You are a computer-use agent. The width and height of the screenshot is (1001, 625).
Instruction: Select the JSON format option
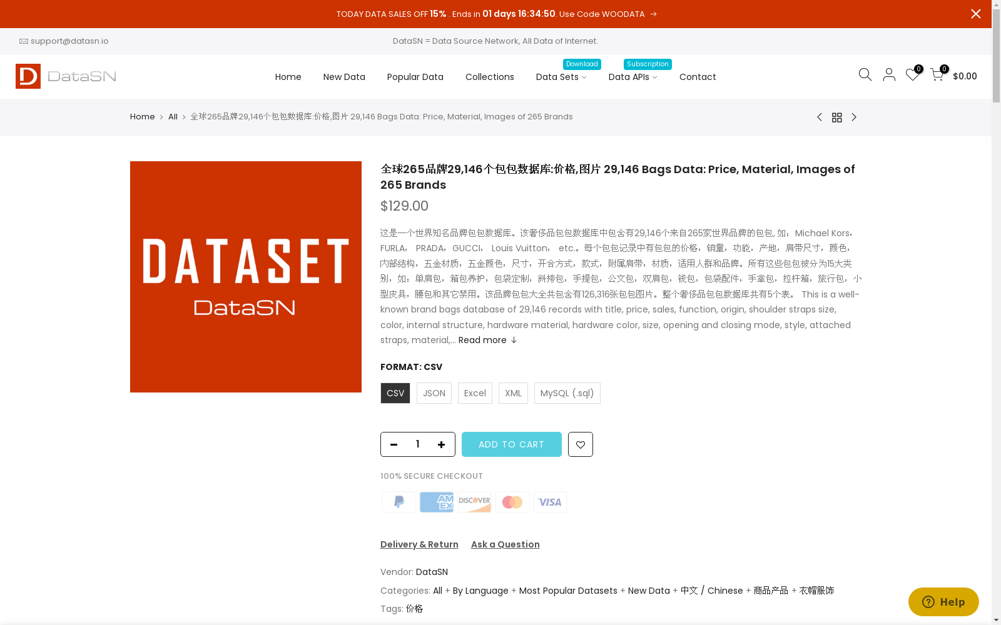click(434, 393)
